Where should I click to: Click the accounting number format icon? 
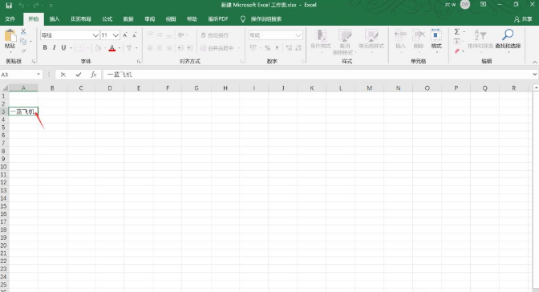(x=253, y=48)
